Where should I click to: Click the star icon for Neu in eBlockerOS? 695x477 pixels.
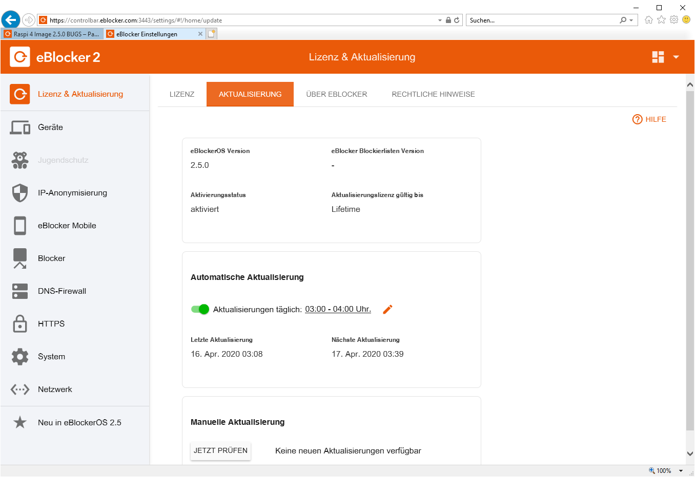pos(20,422)
